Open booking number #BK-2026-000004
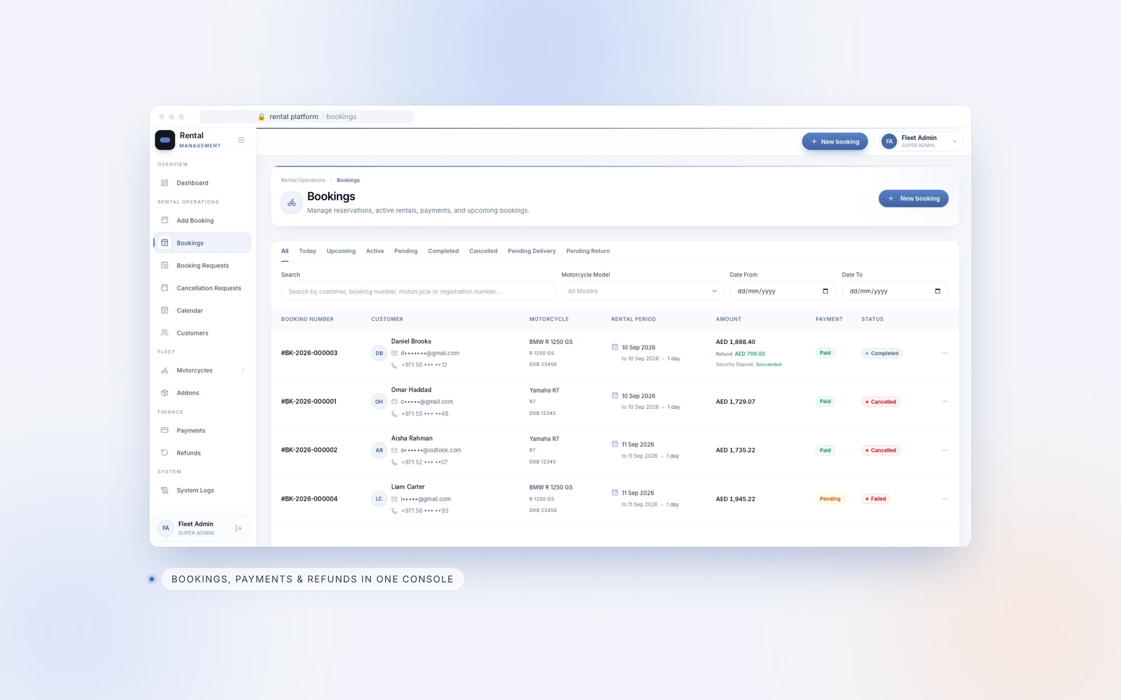 309,499
